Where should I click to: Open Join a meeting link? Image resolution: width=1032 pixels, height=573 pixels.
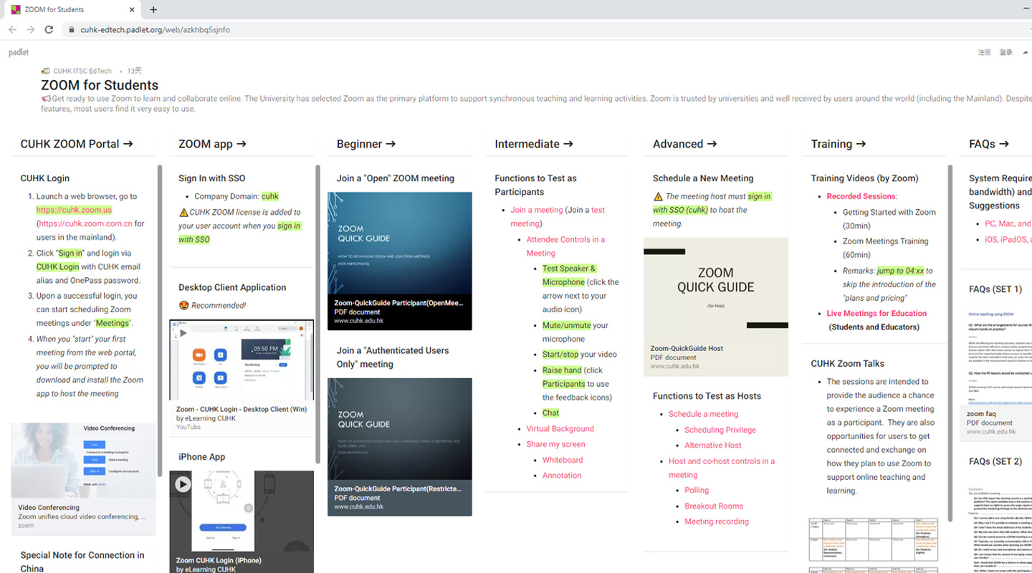click(537, 210)
